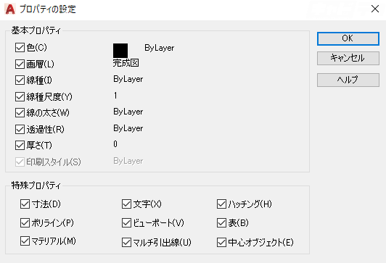Image resolution: width=386 pixels, height=263 pixels.
Task: Toggle the 線の太さ(W) lineweight checkbox
Action: (20, 112)
